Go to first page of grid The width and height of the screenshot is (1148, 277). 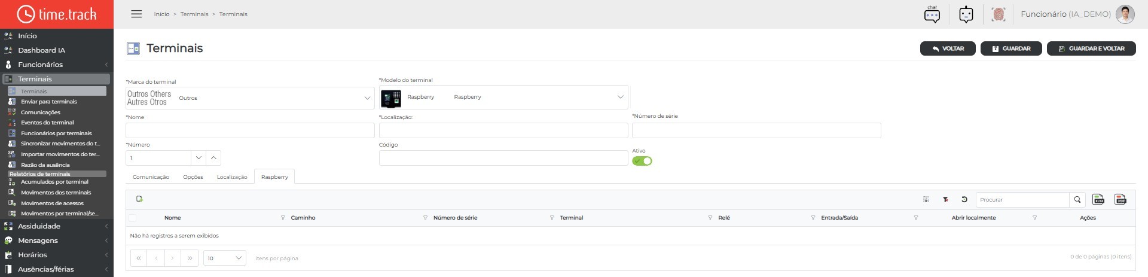[139, 258]
